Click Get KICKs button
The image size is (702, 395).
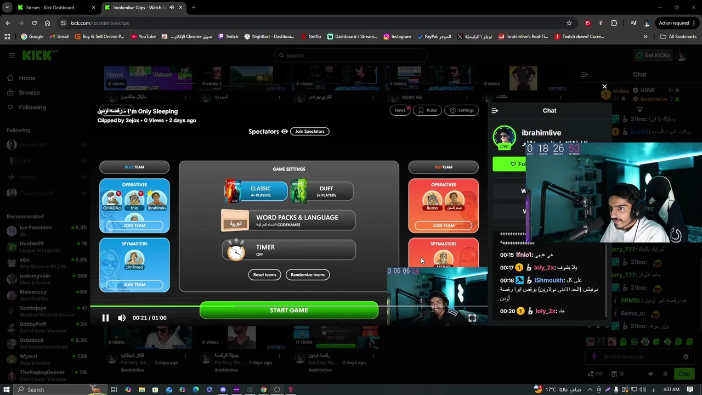click(x=652, y=55)
